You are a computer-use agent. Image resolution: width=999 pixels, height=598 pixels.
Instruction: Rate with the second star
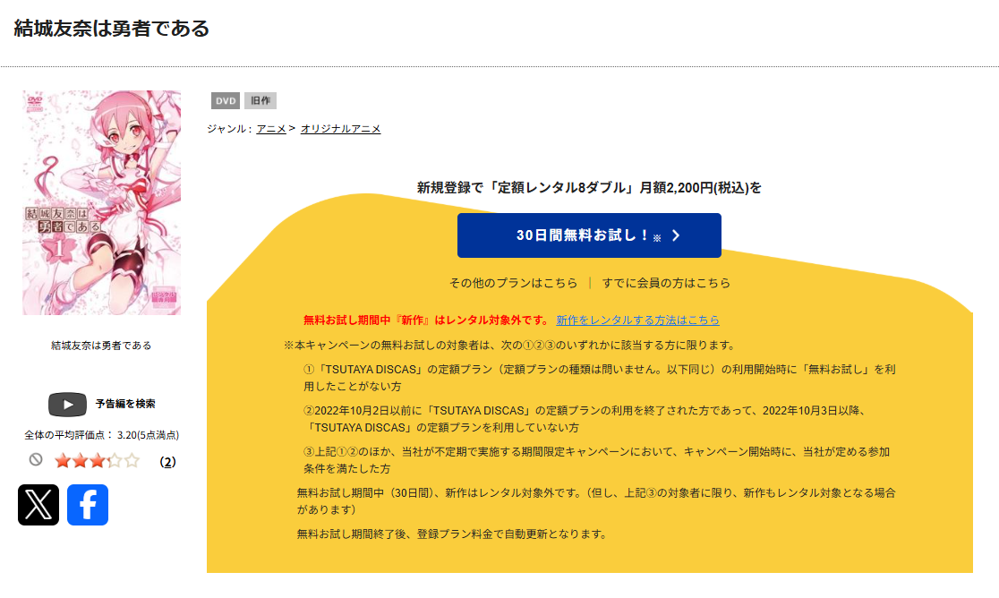point(80,460)
